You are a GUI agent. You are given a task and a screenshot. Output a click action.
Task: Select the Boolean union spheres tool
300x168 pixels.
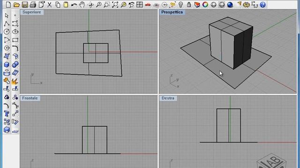click(15, 64)
